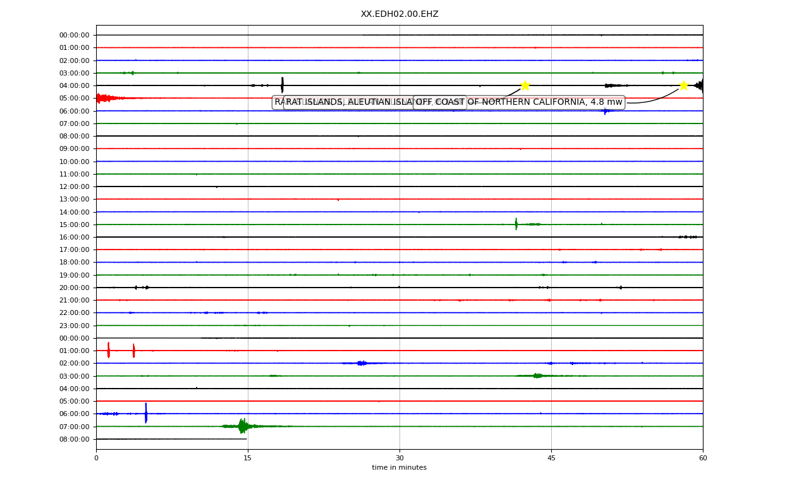799x499 pixels.
Task: Select the Northern California 4.8 mw annotation label
Action: tap(519, 102)
